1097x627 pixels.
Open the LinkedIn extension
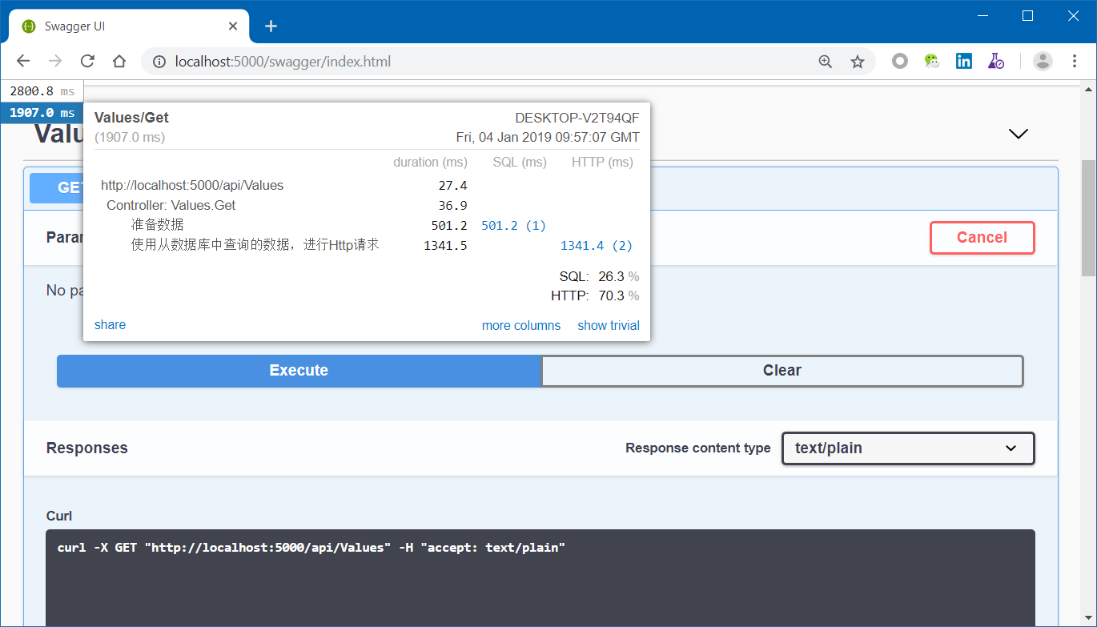point(964,61)
